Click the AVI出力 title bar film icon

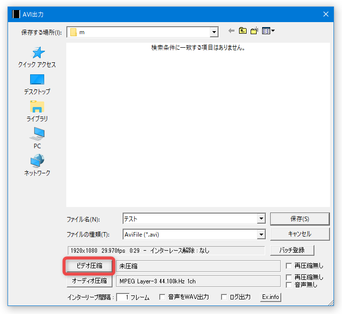pos(16,14)
